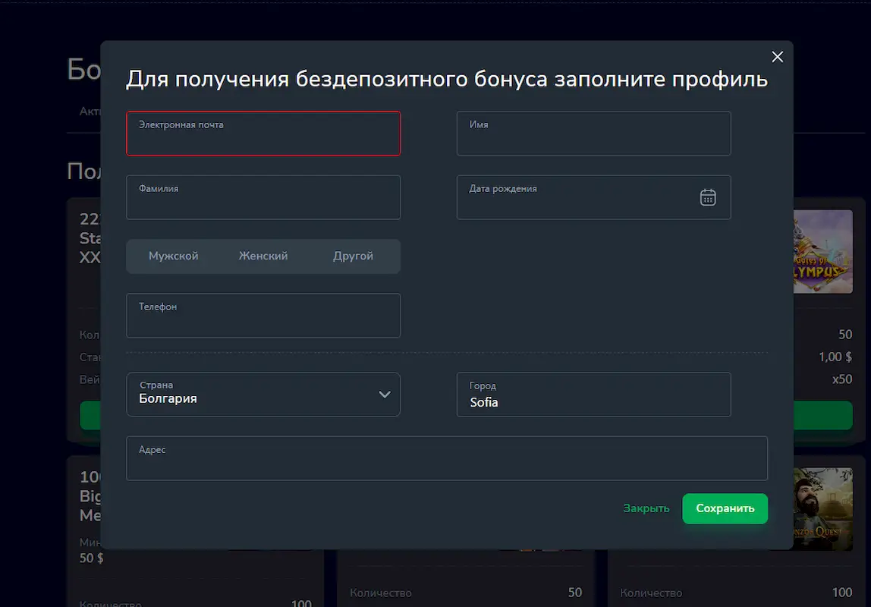The height and width of the screenshot is (607, 871).
Task: Select the Женский gender option
Action: (263, 256)
